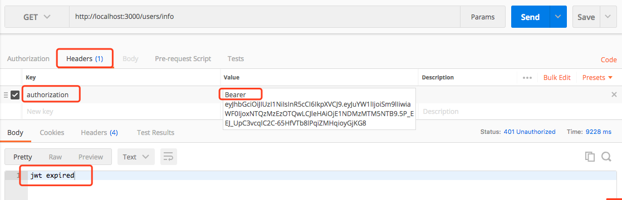Expand the Send options arrow
The image size is (622, 200).
coord(558,17)
